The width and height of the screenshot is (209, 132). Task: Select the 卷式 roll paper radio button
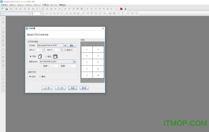coord(46,56)
